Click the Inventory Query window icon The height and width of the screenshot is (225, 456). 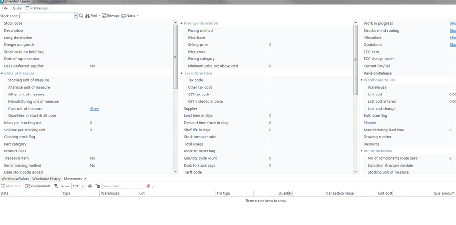click(x=2, y=2)
